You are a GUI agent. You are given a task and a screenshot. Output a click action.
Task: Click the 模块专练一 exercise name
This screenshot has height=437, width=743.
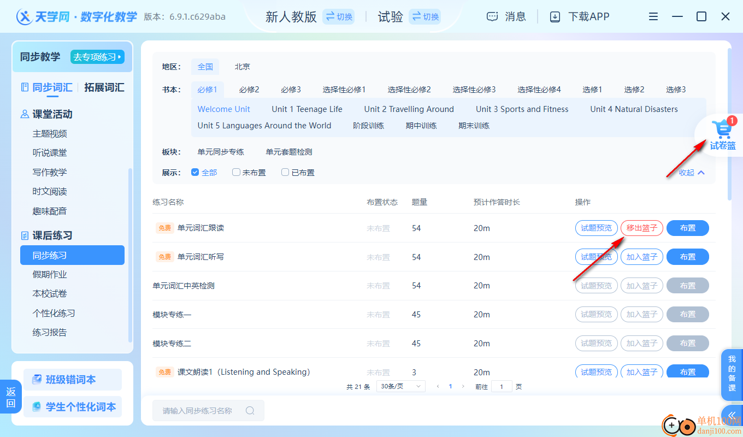(172, 315)
